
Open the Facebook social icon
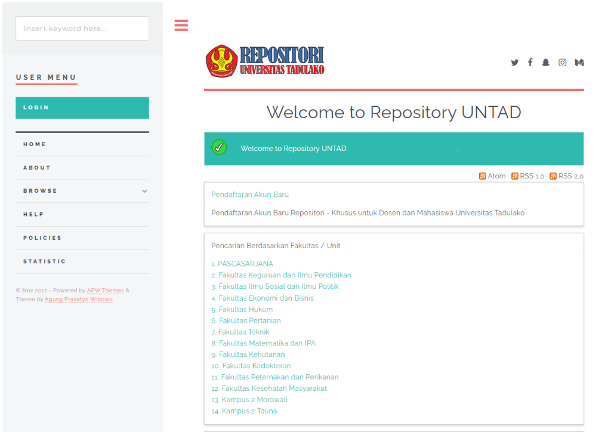pyautogui.click(x=530, y=63)
